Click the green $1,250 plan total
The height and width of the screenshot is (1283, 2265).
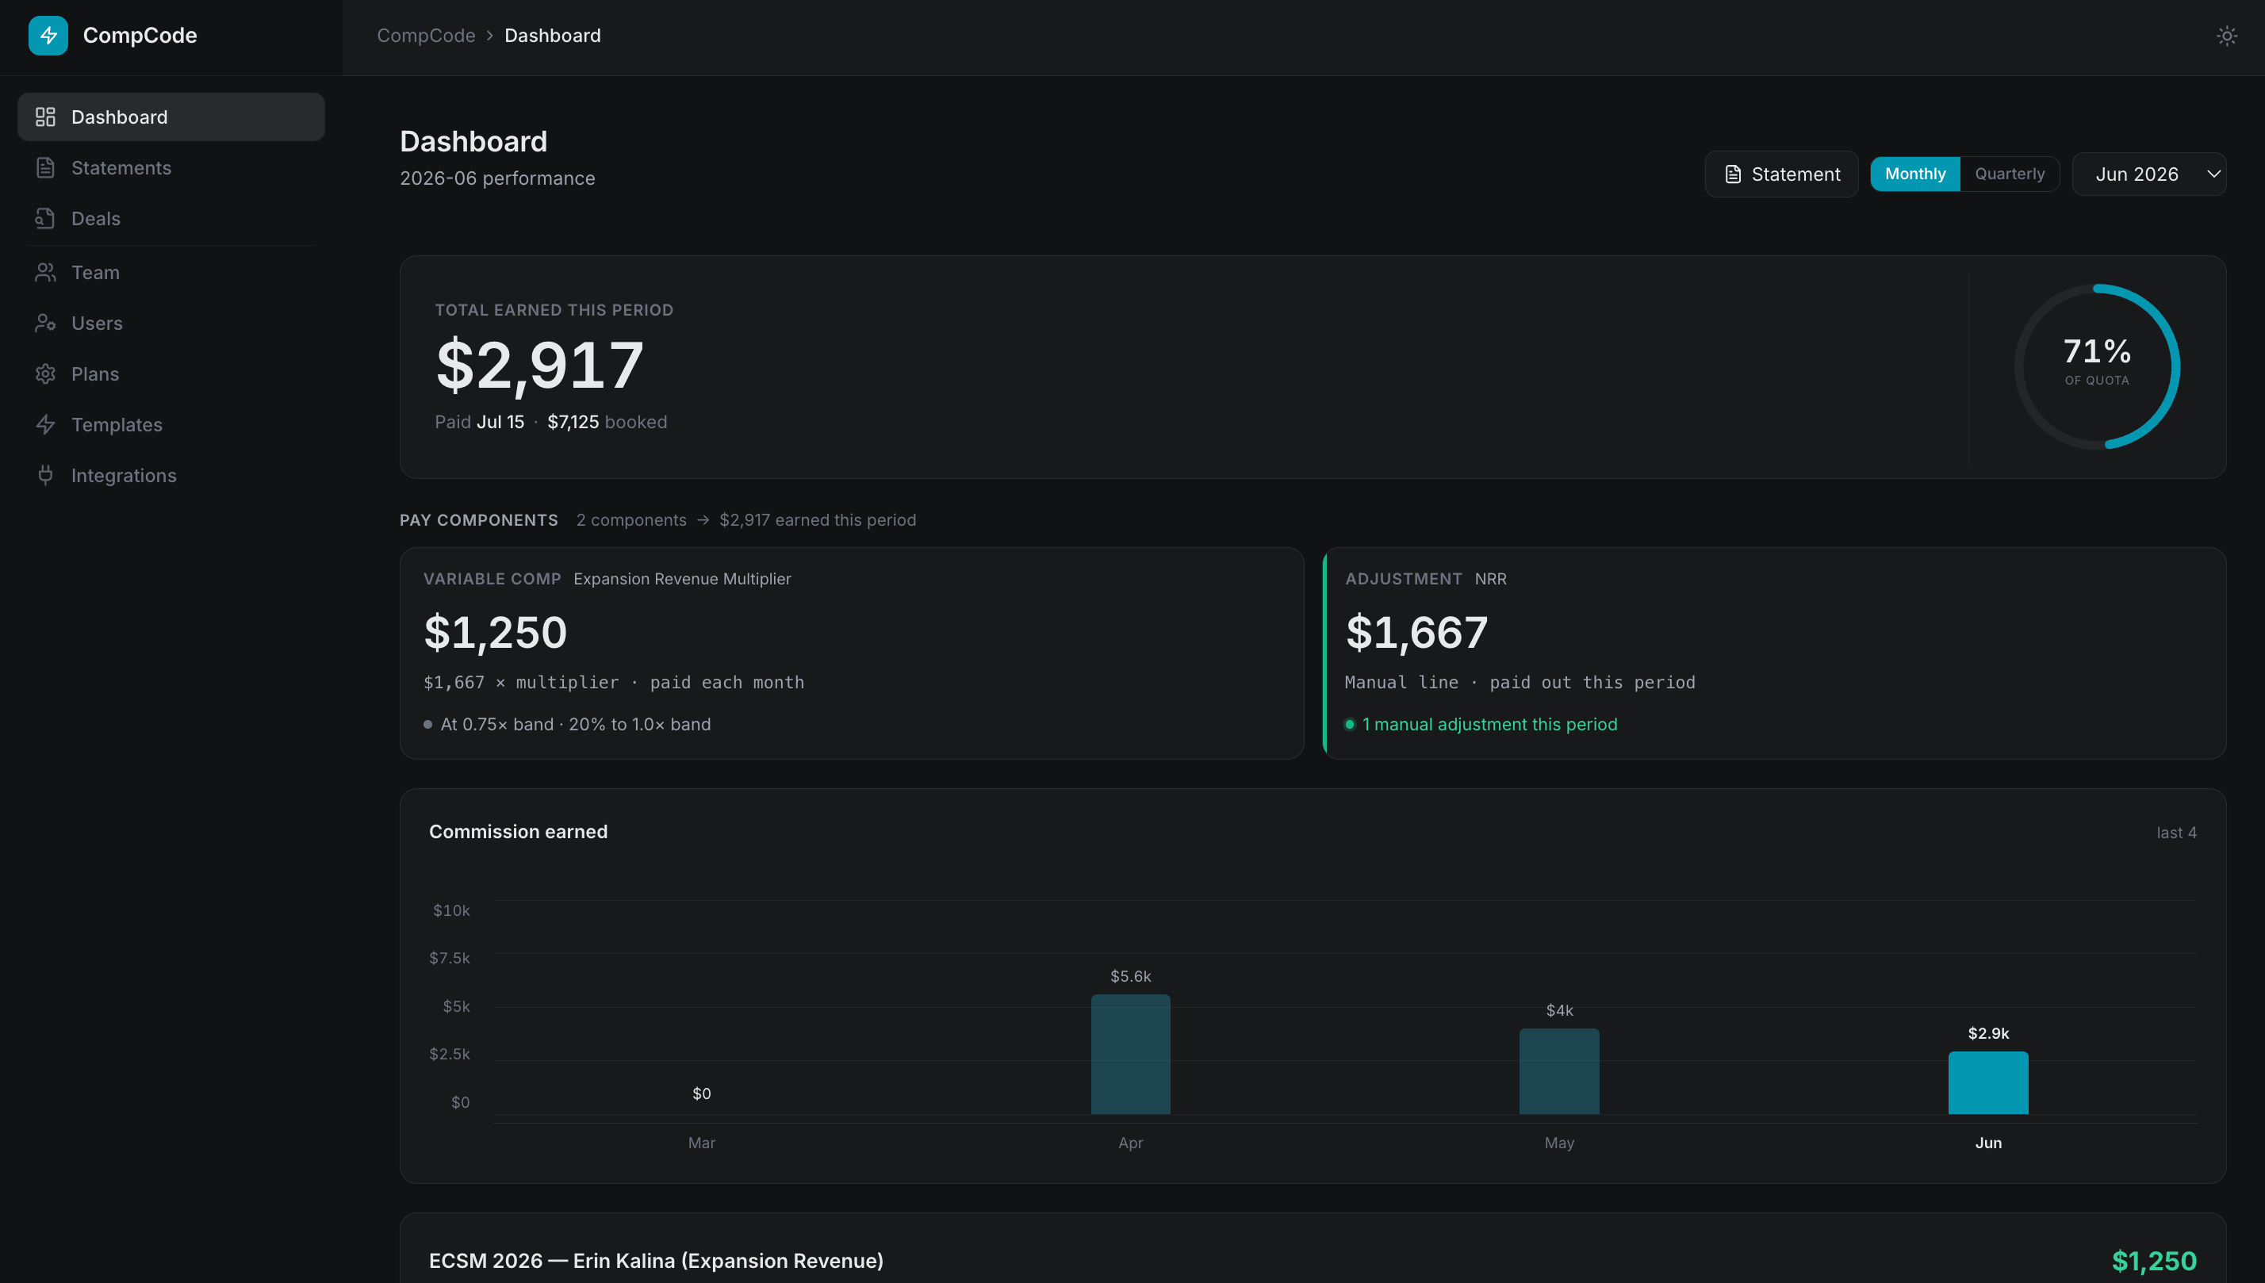pyautogui.click(x=2154, y=1261)
